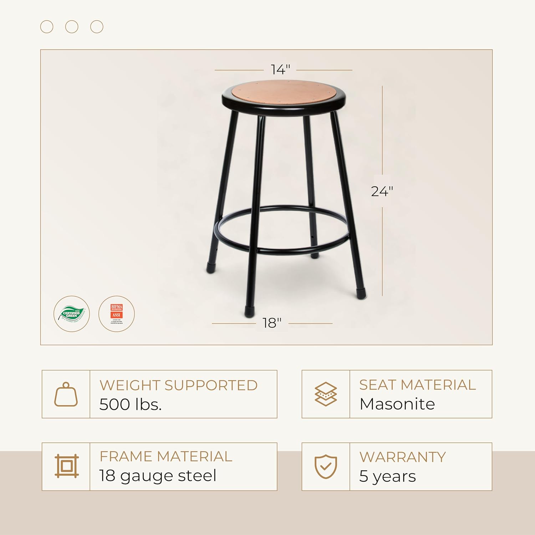Viewport: 535px width, 535px height.
Task: Select the MAS Certified Green badge
Action: pos(72,314)
